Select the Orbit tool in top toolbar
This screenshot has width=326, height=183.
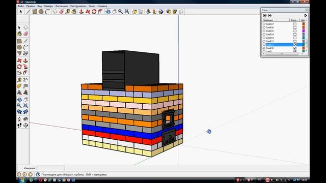click(x=108, y=12)
